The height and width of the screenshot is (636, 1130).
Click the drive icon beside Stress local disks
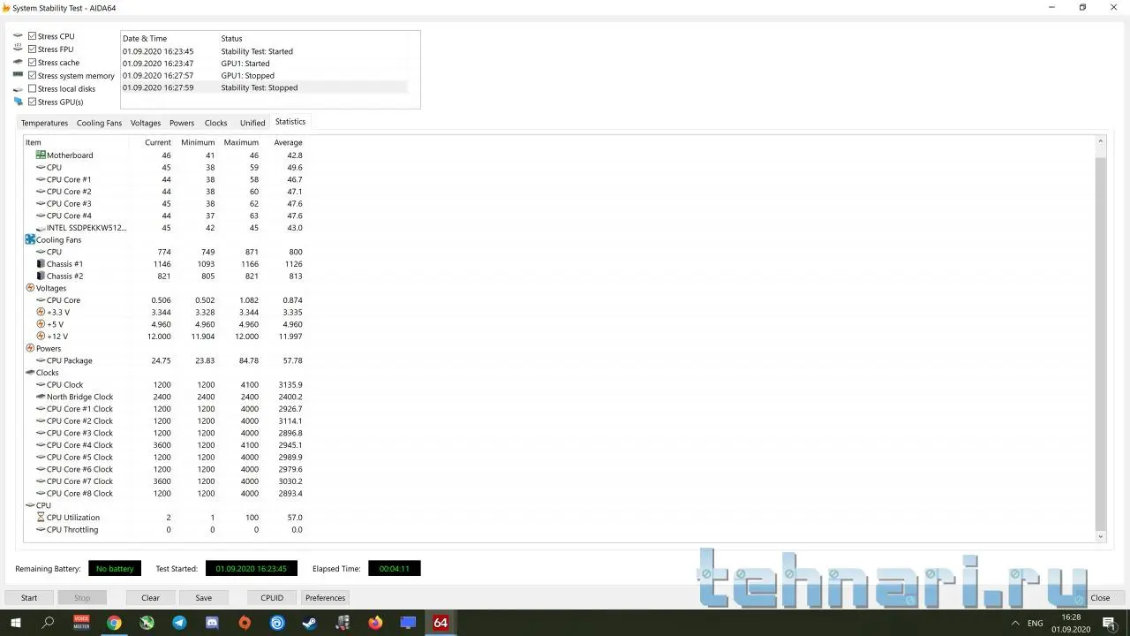[x=18, y=89]
